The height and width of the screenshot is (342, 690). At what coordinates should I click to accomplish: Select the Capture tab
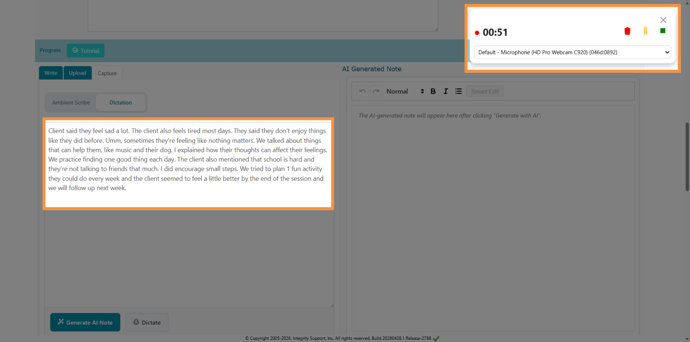pyautogui.click(x=107, y=73)
